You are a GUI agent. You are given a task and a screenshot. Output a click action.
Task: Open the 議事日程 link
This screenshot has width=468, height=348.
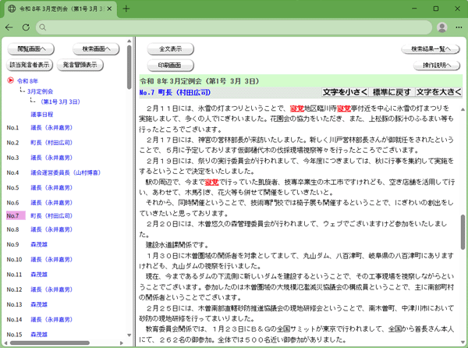[x=42, y=114]
